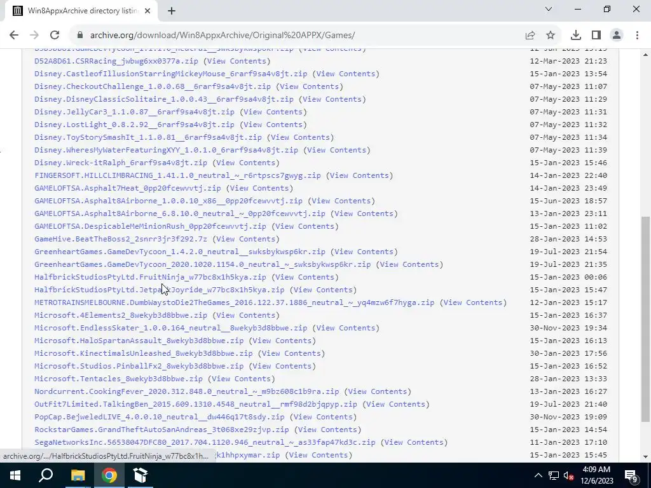The image size is (651, 488).
Task: Download GameHive.BeatTheBoss2 7z file
Action: tap(120, 239)
